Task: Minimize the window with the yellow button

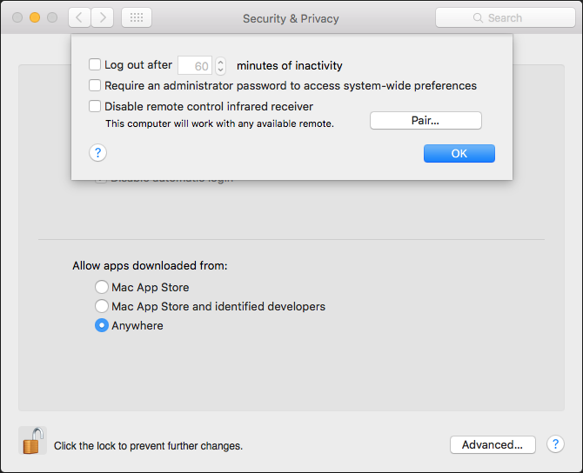Action: click(x=35, y=17)
